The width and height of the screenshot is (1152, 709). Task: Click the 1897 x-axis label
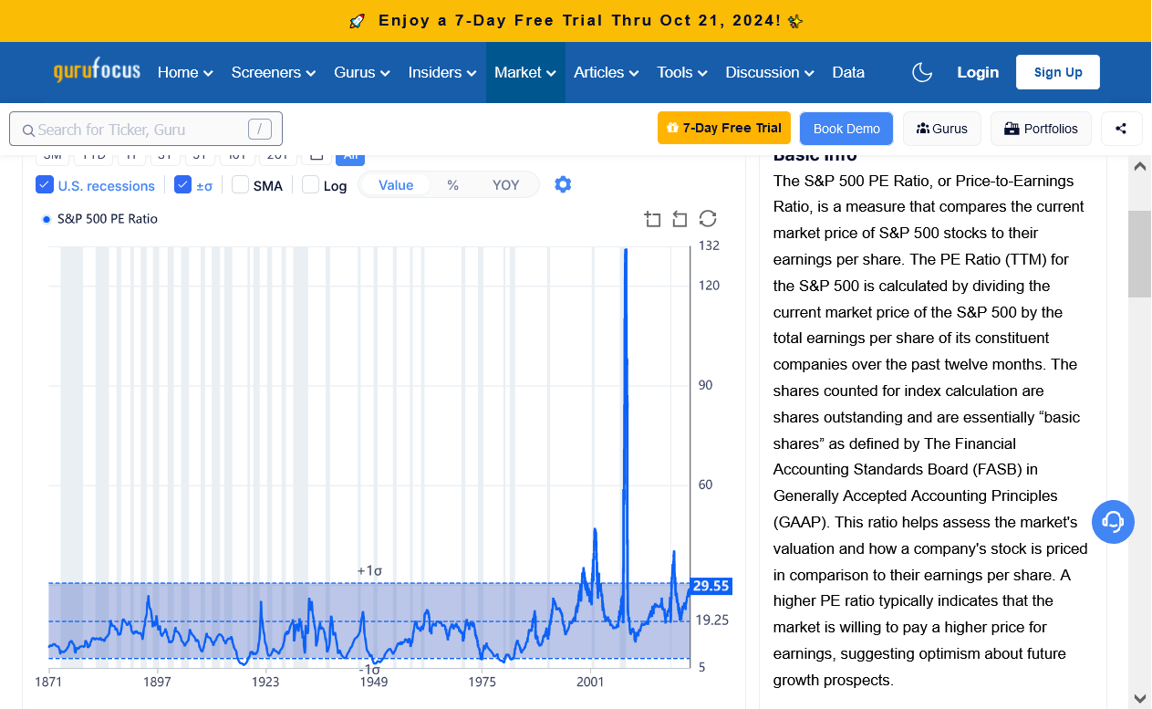click(x=157, y=683)
